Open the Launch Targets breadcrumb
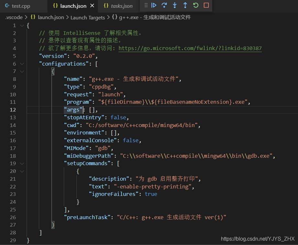The width and height of the screenshot is (298, 245). pyautogui.click(x=88, y=17)
